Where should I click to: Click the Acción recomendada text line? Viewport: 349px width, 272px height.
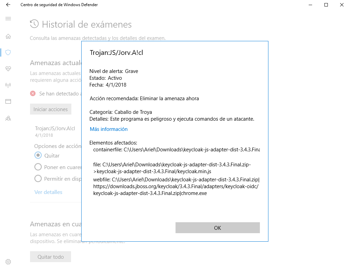point(144,99)
